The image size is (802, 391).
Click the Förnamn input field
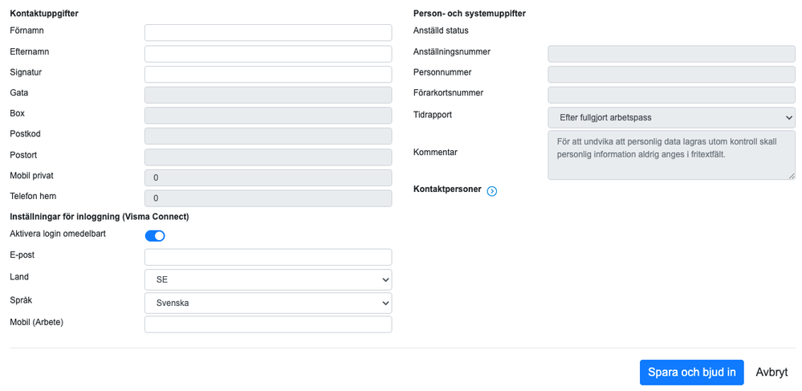tap(268, 32)
